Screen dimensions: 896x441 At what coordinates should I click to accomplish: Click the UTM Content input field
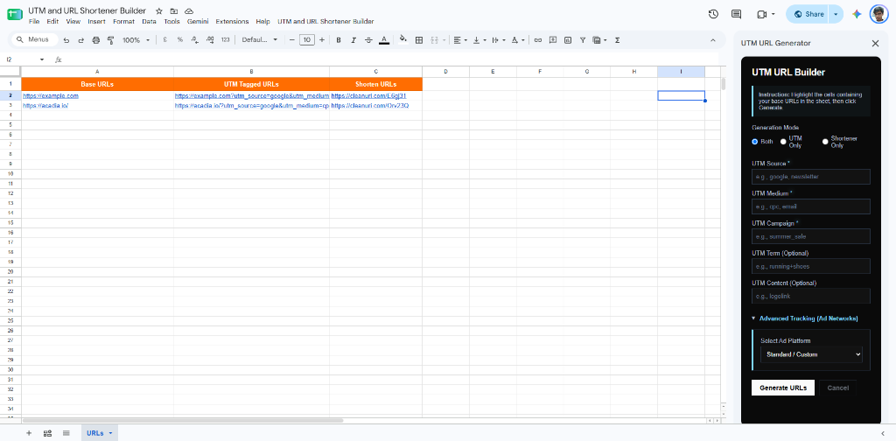[x=811, y=296]
